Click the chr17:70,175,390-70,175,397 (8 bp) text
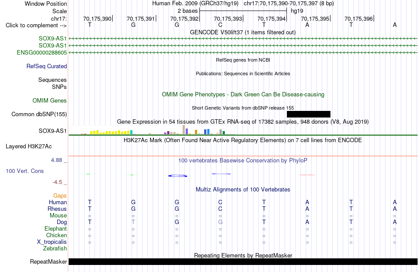418x272 pixels. pyautogui.click(x=289, y=4)
